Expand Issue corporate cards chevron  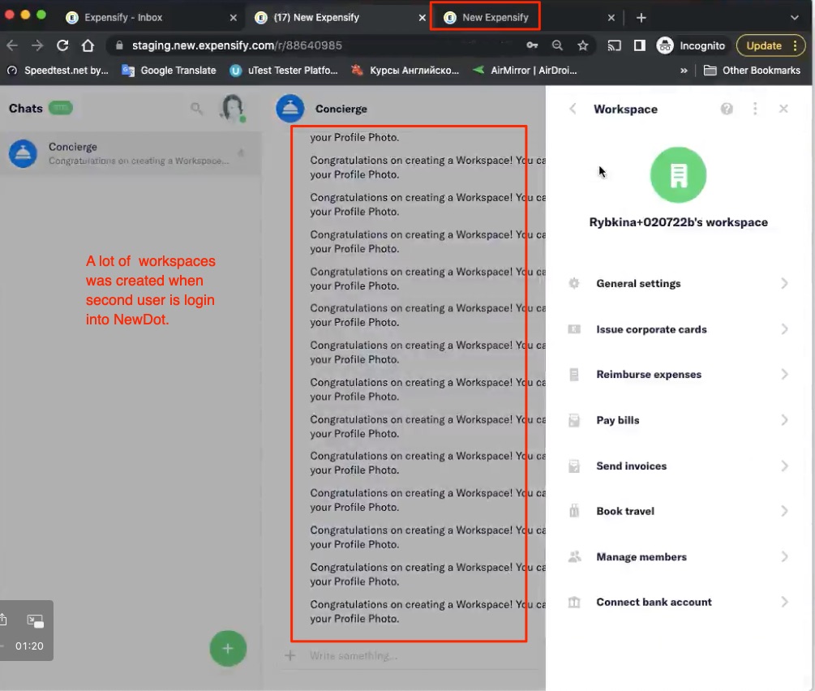tap(784, 329)
